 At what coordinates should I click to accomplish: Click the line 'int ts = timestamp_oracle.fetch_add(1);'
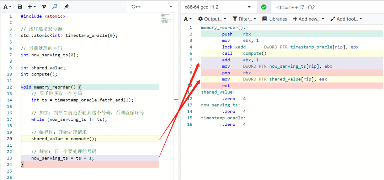point(82,100)
